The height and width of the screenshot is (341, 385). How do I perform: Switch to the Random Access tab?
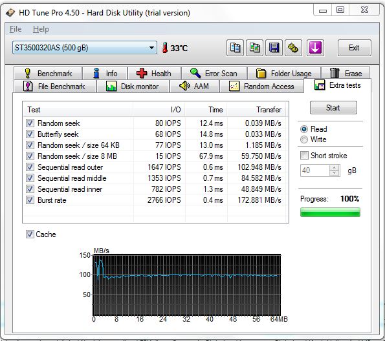(x=262, y=87)
